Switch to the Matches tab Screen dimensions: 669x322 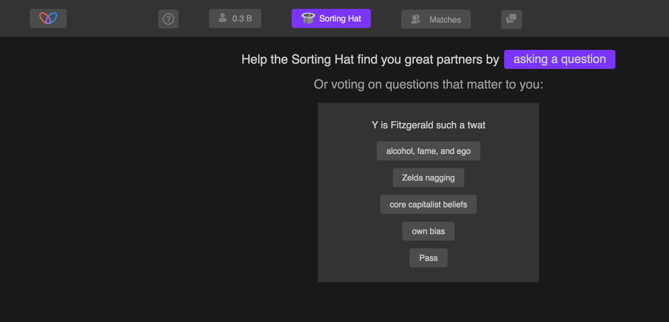(x=445, y=20)
